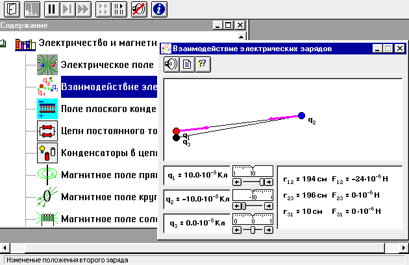
Task: Open Цепи постоянного тока item
Action: point(109,131)
